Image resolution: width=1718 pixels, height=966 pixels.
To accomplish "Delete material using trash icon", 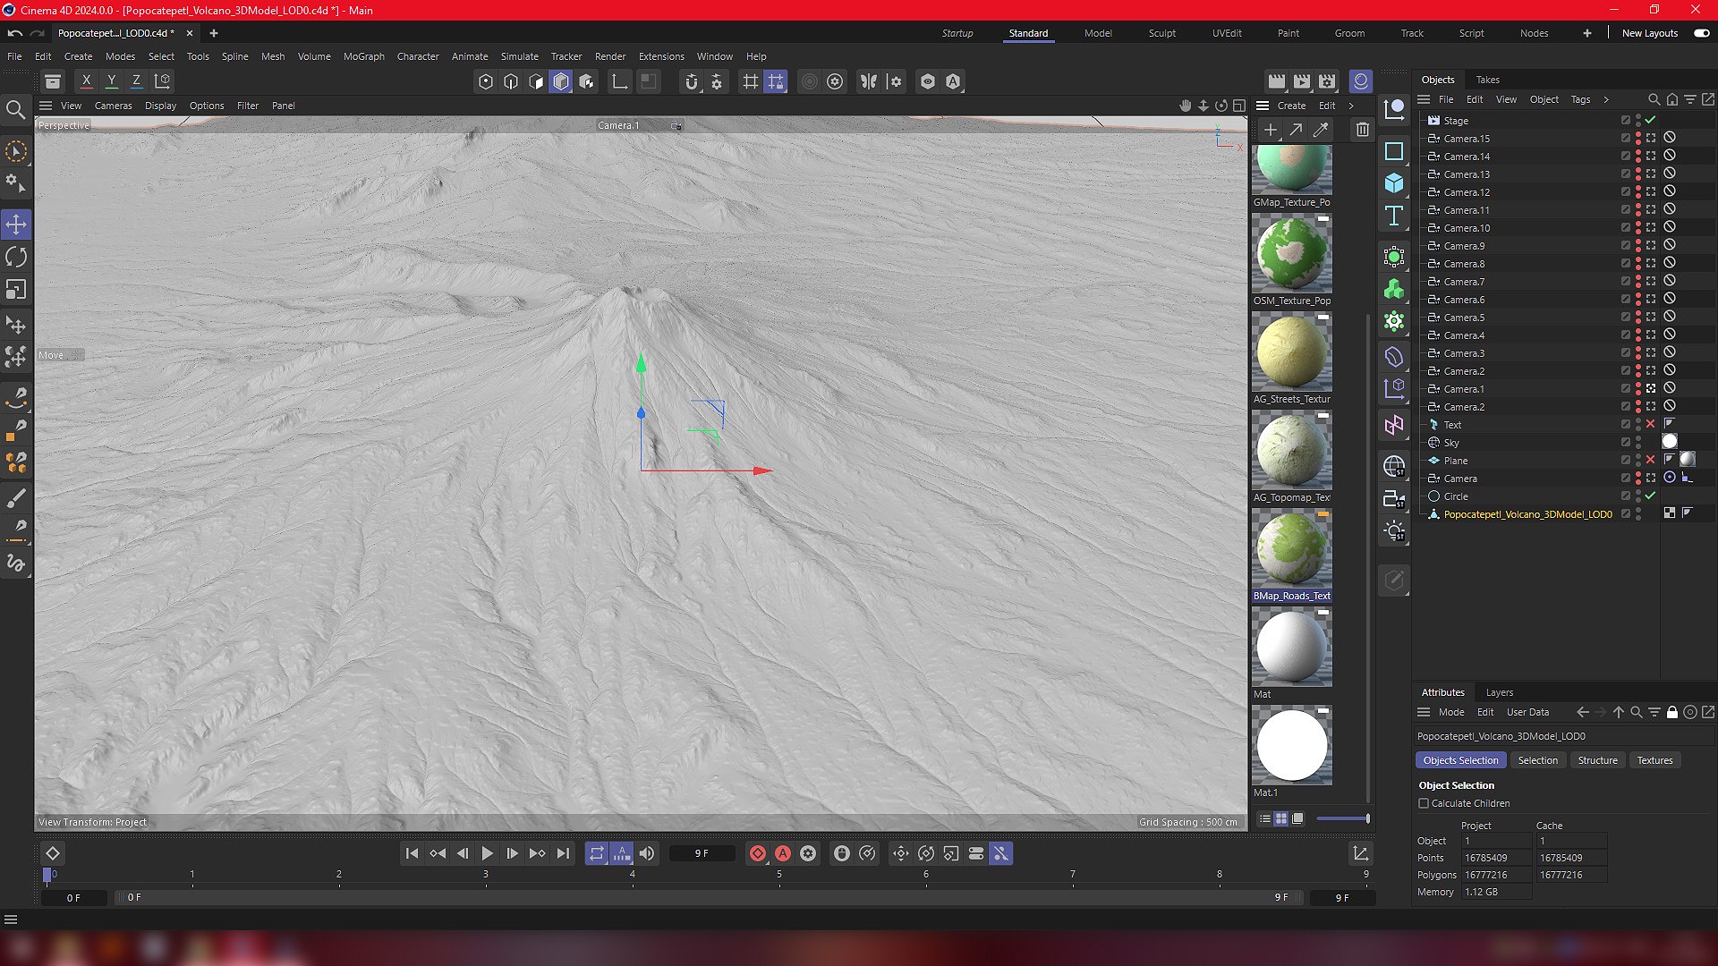I will [1362, 130].
